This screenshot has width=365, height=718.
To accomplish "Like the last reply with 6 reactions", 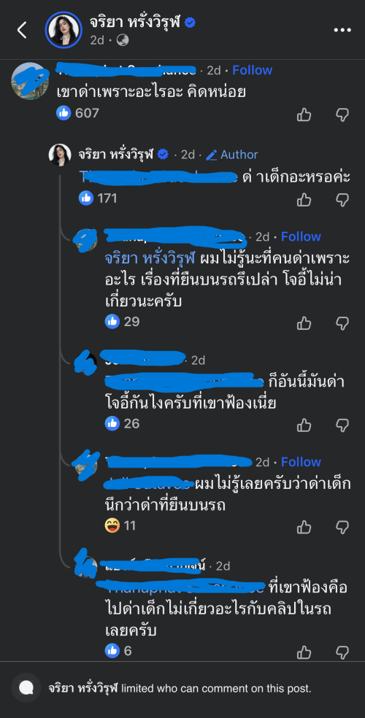I will (304, 652).
